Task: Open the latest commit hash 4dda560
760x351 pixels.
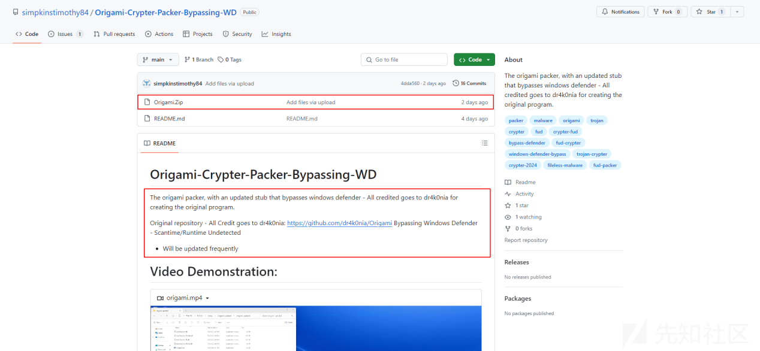Action: coord(411,83)
